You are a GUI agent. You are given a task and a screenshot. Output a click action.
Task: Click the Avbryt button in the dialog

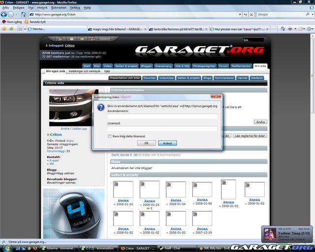pos(167,143)
